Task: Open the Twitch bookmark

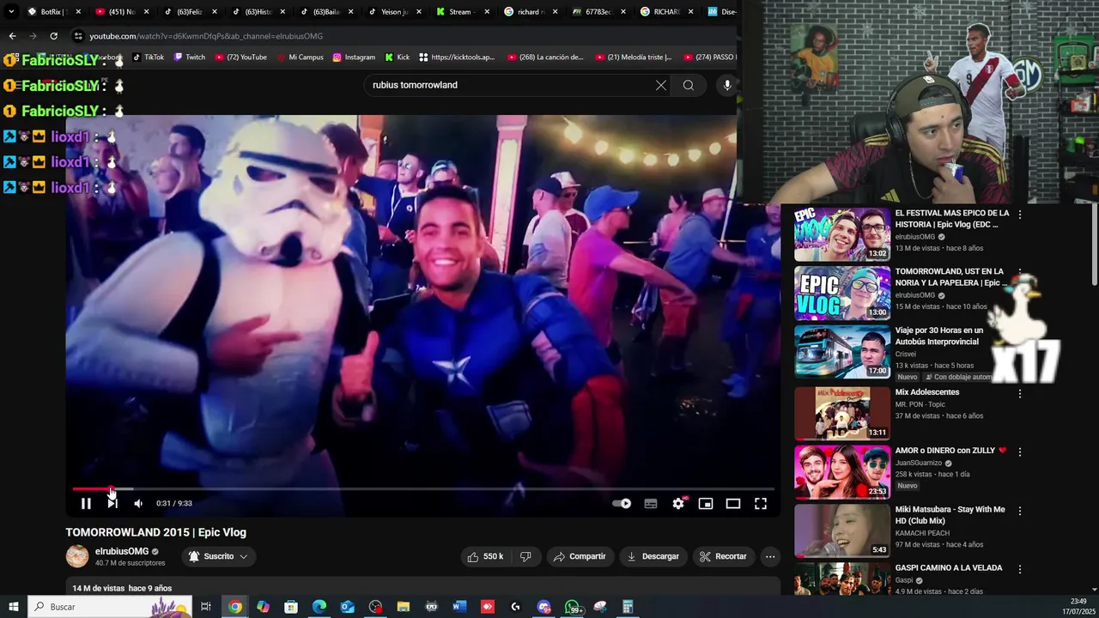Action: pos(190,58)
